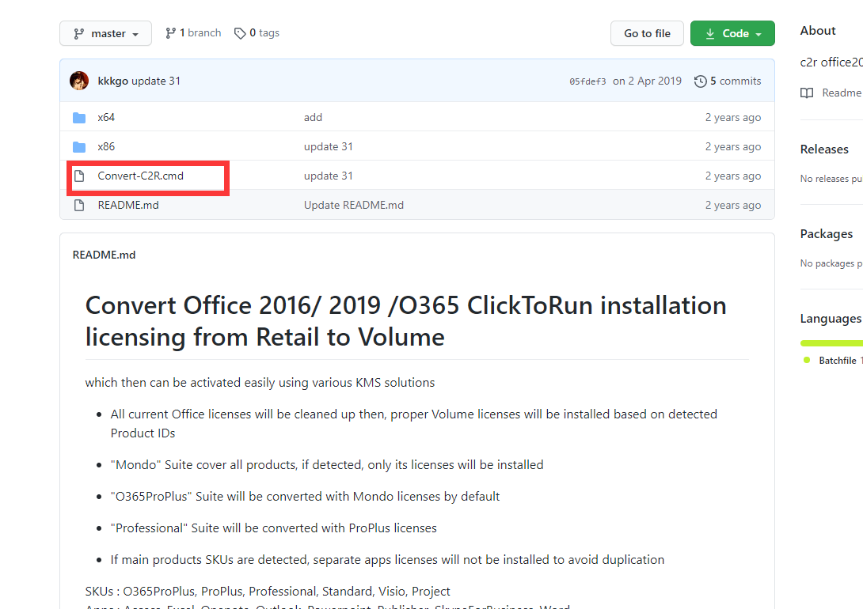Open the Releases heading link
Screen dimensions: 863x609
(x=824, y=149)
